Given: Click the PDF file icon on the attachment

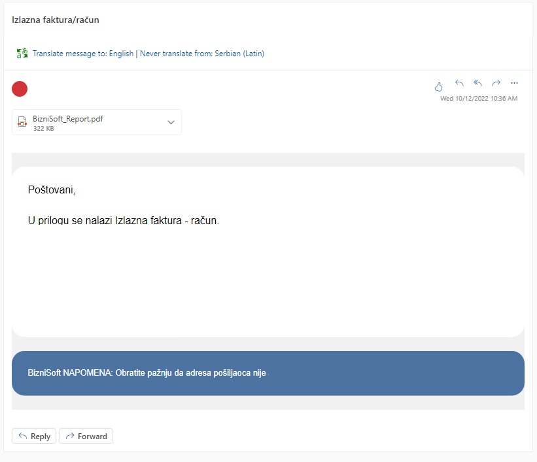Looking at the screenshot, I should coord(22,123).
